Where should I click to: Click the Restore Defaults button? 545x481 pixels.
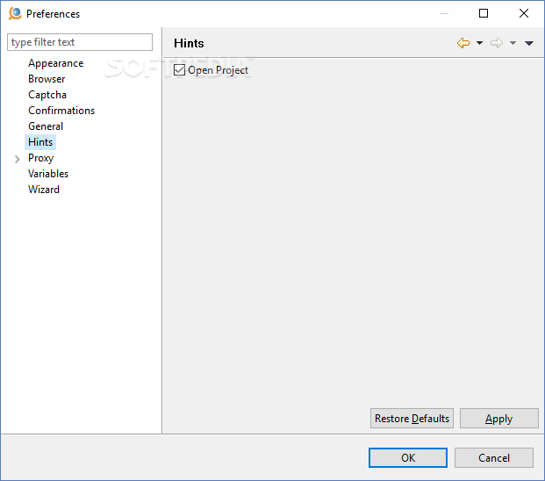pyautogui.click(x=412, y=419)
